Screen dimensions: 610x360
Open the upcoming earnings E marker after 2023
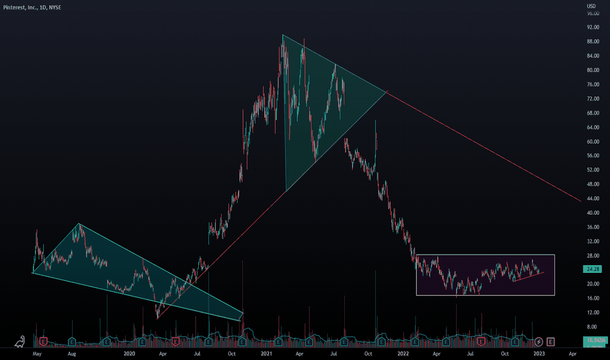click(x=550, y=342)
